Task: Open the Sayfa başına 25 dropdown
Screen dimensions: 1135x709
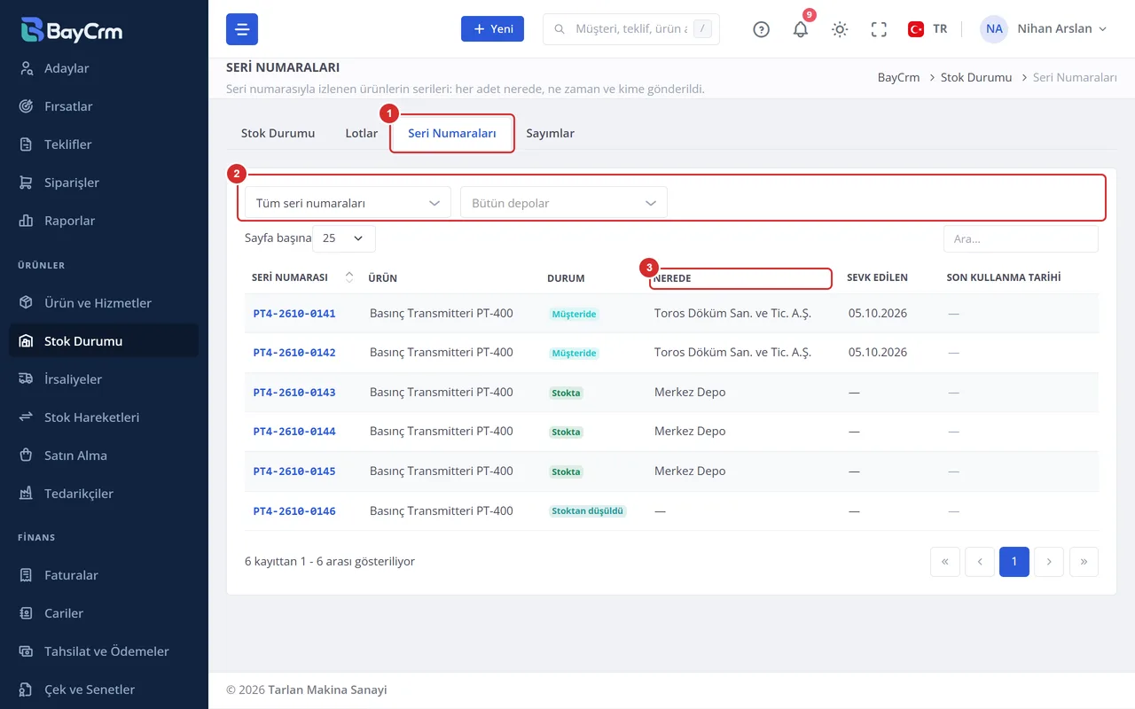Action: tap(344, 238)
